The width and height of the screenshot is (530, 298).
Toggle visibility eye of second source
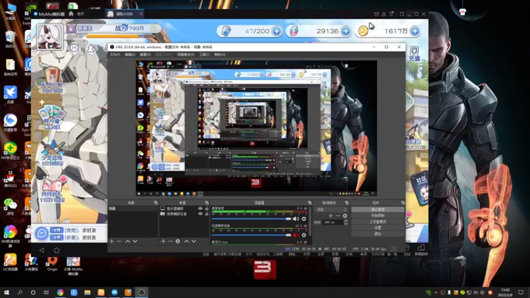point(201,214)
